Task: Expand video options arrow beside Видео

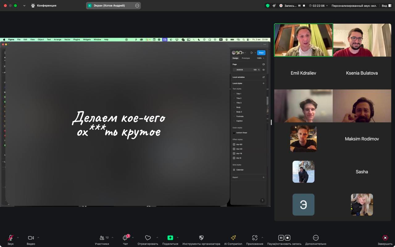Action: 38,238
